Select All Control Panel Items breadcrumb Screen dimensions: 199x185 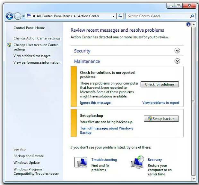point(54,16)
